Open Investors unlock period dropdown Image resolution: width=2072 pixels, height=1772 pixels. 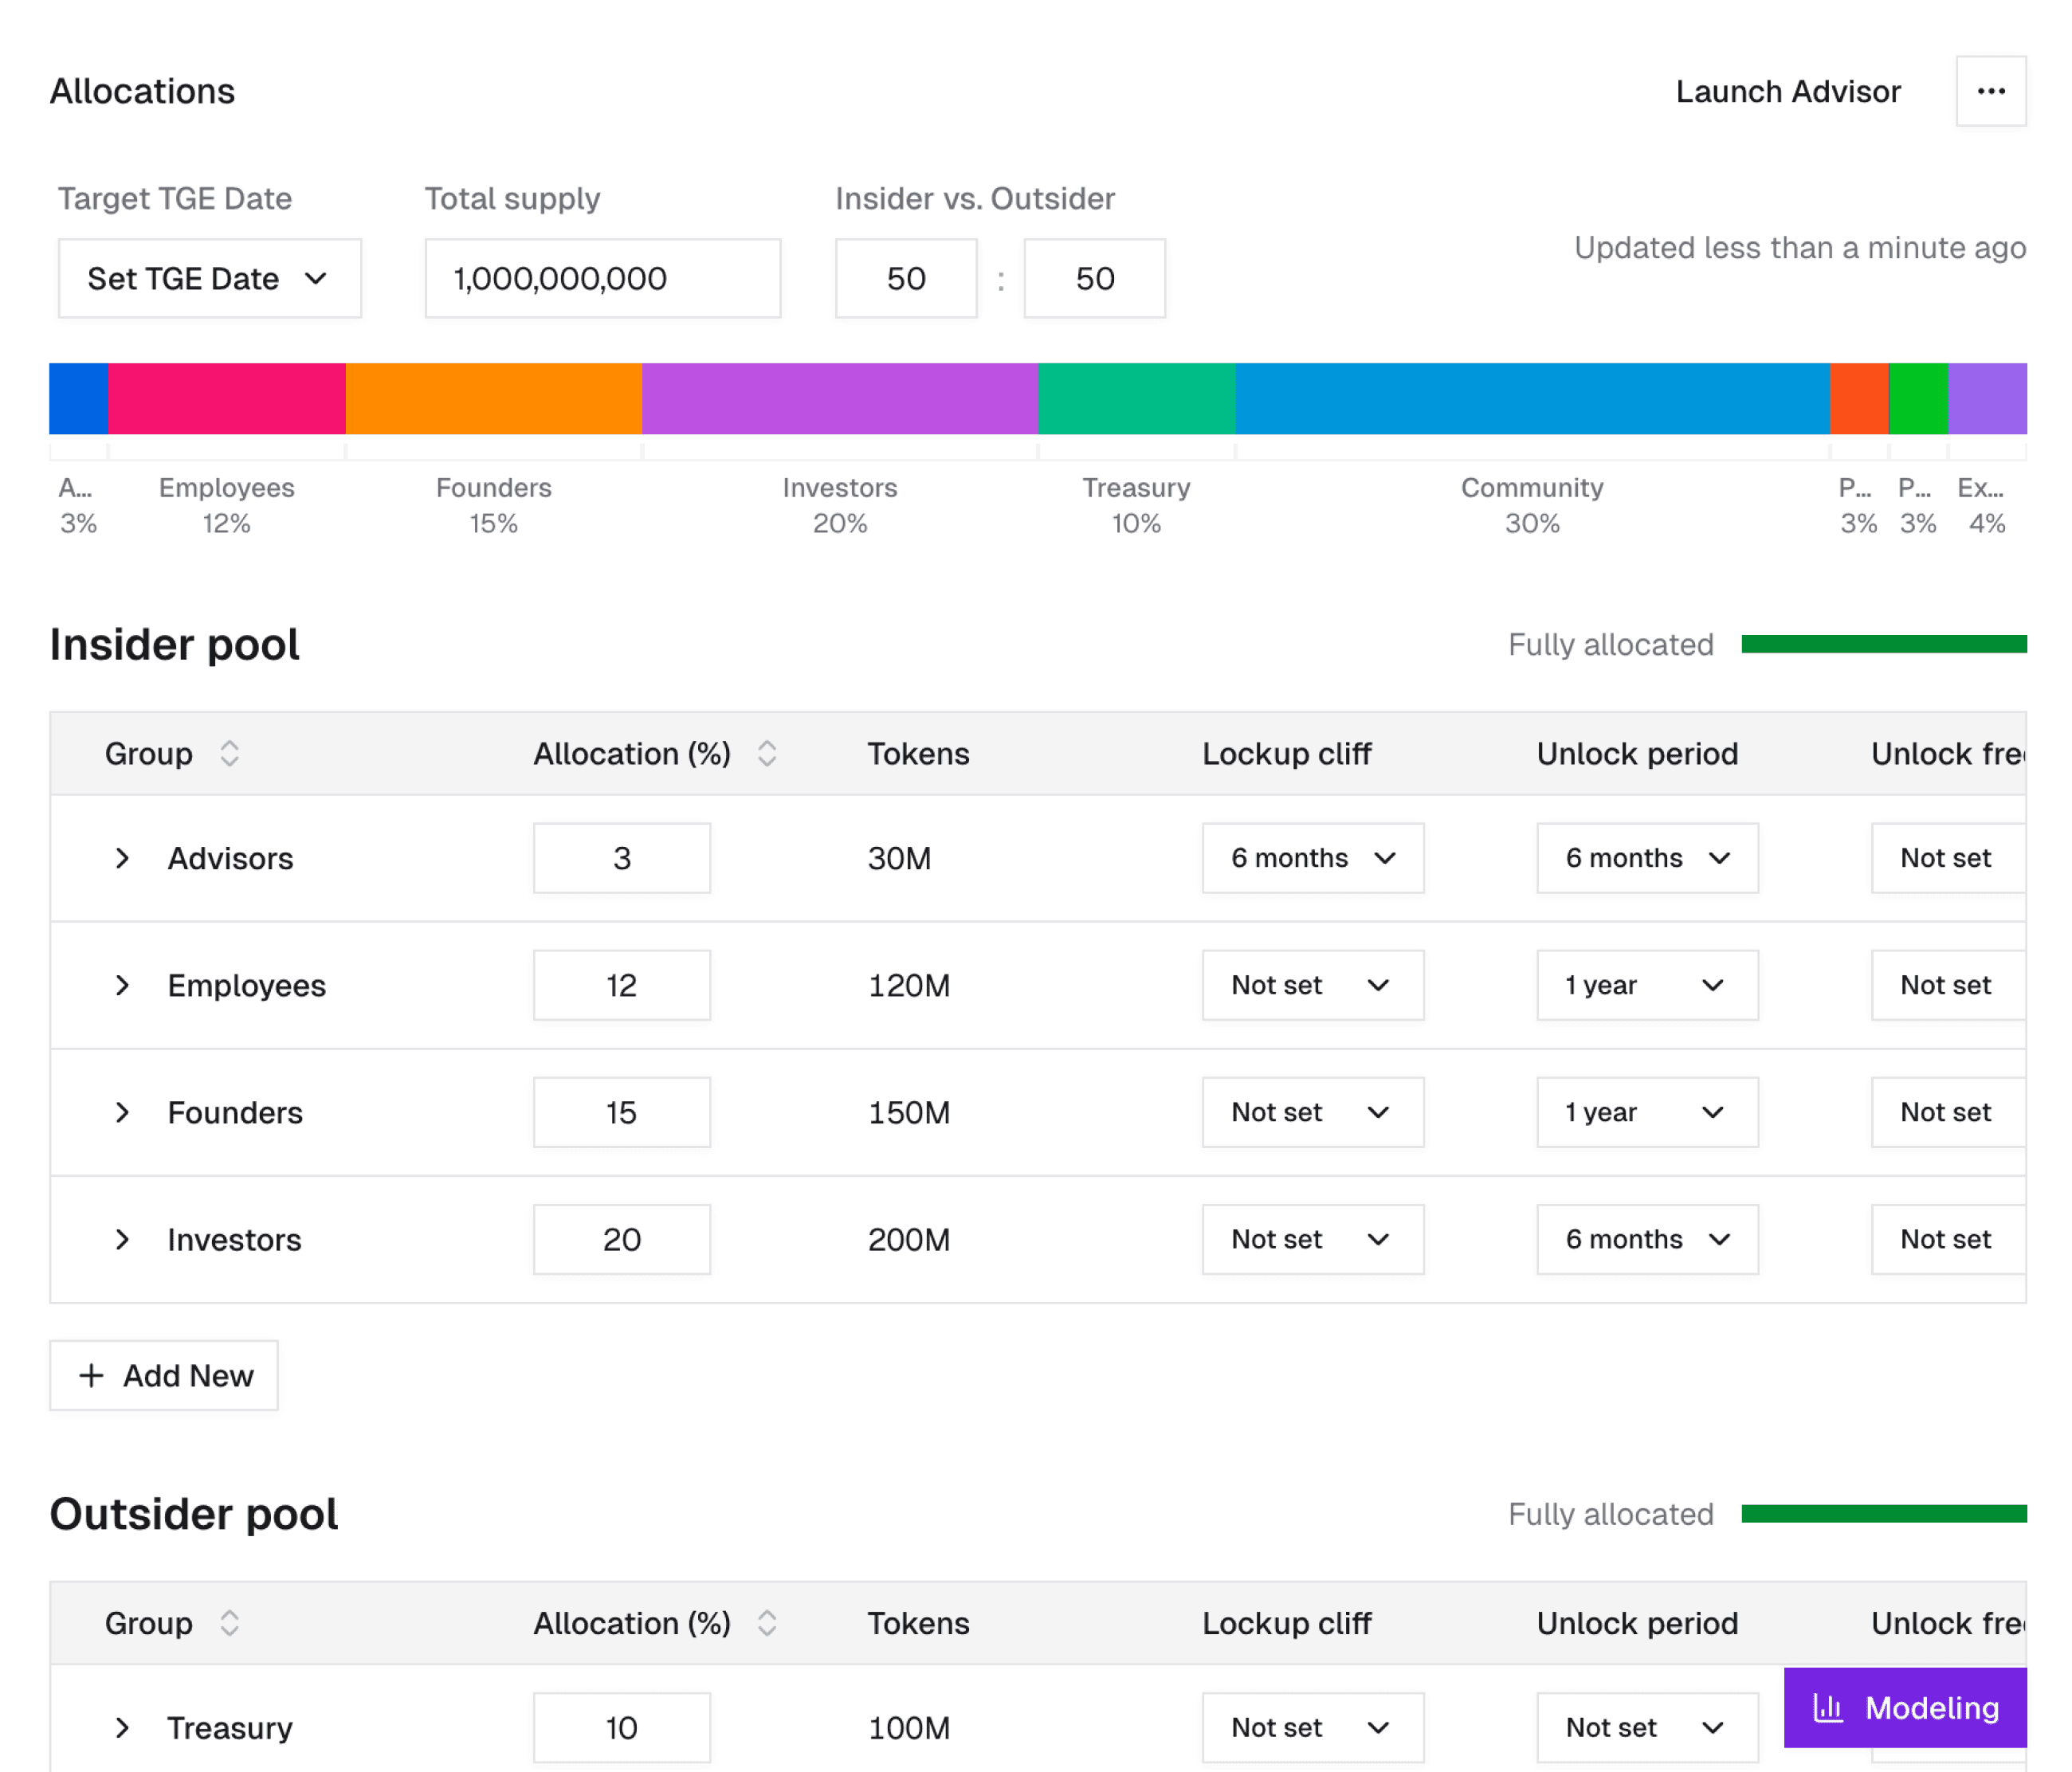(x=1646, y=1239)
